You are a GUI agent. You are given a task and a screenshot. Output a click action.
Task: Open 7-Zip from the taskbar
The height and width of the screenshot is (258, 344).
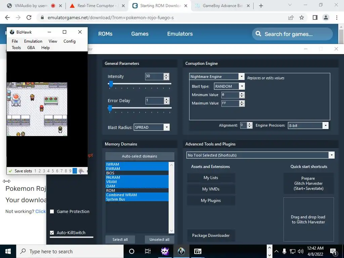(x=198, y=251)
